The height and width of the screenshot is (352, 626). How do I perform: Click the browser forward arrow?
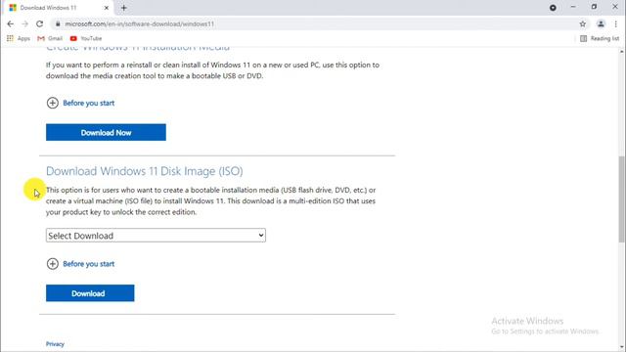(x=24, y=23)
